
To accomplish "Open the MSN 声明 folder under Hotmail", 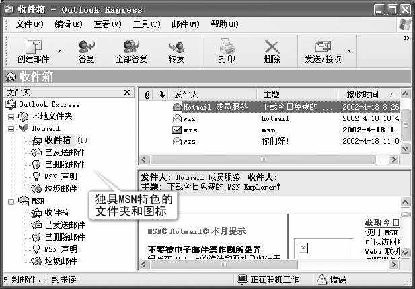I will [x=54, y=177].
